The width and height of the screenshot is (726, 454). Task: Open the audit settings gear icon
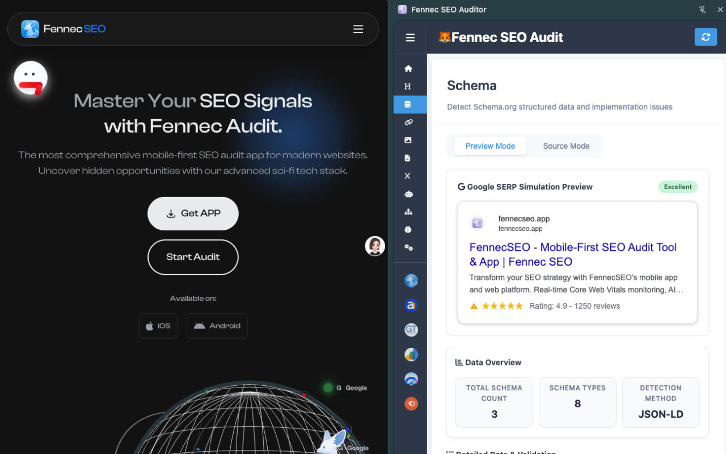tap(408, 247)
